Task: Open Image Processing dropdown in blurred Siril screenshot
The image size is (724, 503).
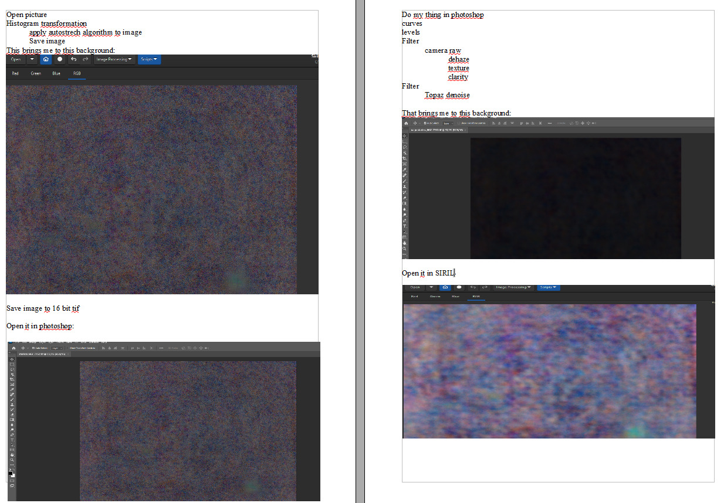Action: click(513, 287)
